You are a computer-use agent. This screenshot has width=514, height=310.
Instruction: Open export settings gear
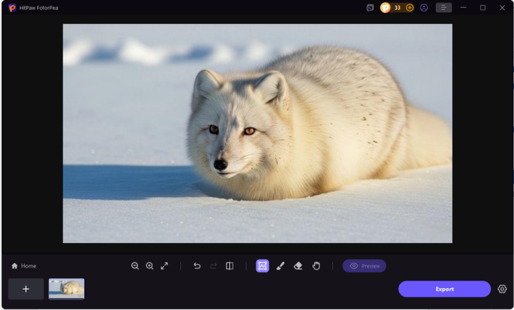pos(502,289)
